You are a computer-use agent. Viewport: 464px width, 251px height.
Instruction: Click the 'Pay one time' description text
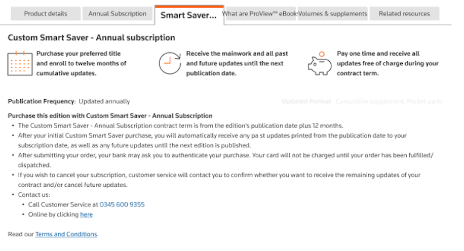click(388, 63)
